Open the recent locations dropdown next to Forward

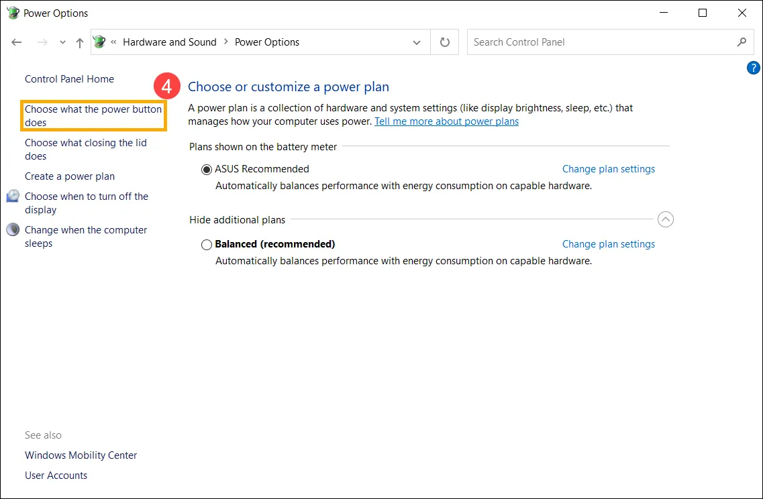point(62,42)
